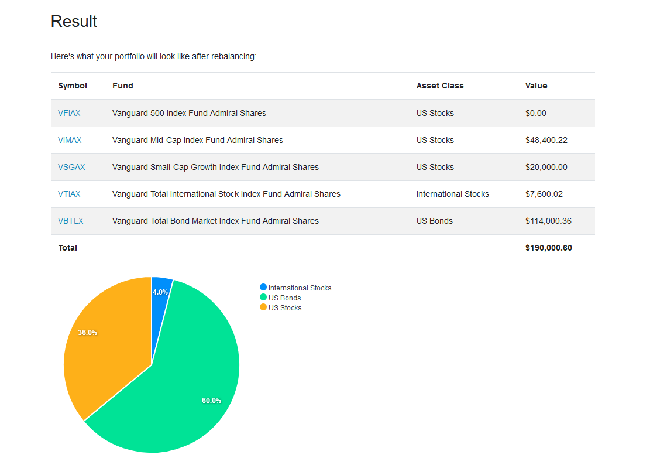The image size is (650, 458).
Task: Click US Stocks cell in VFIAX row
Action: pos(435,113)
